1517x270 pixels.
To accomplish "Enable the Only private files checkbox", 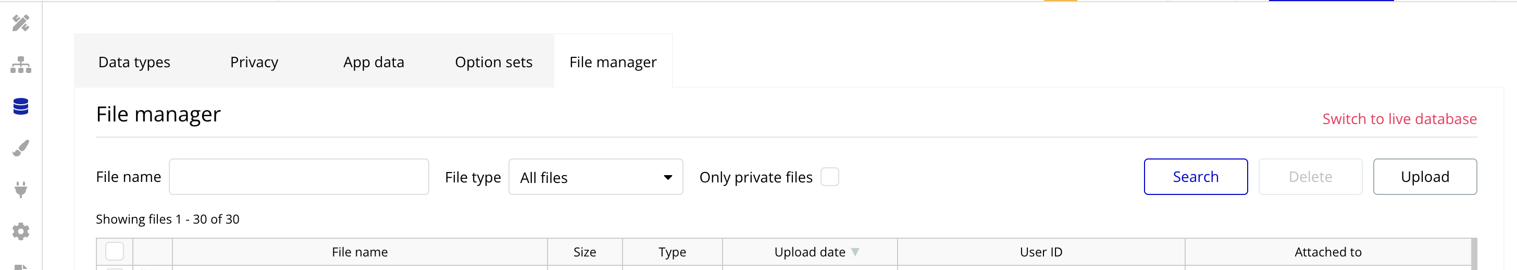I will [x=829, y=177].
